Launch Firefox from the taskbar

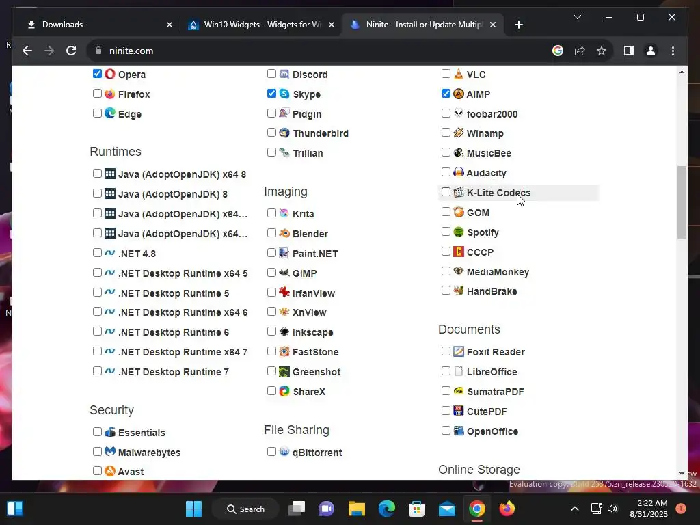coord(507,509)
